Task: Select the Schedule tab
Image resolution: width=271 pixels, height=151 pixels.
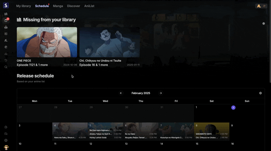Action: tap(42, 6)
